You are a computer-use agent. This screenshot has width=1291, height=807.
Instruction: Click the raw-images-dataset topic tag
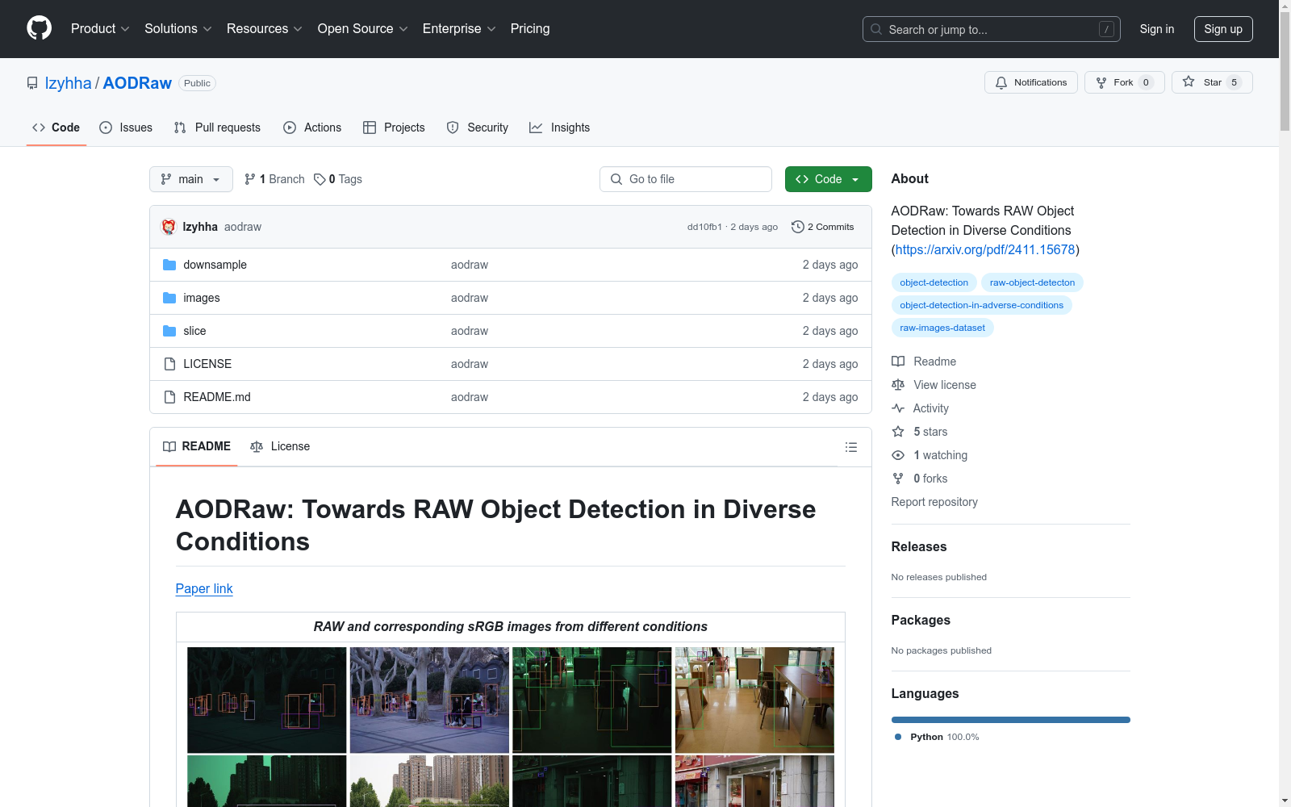[x=942, y=328]
